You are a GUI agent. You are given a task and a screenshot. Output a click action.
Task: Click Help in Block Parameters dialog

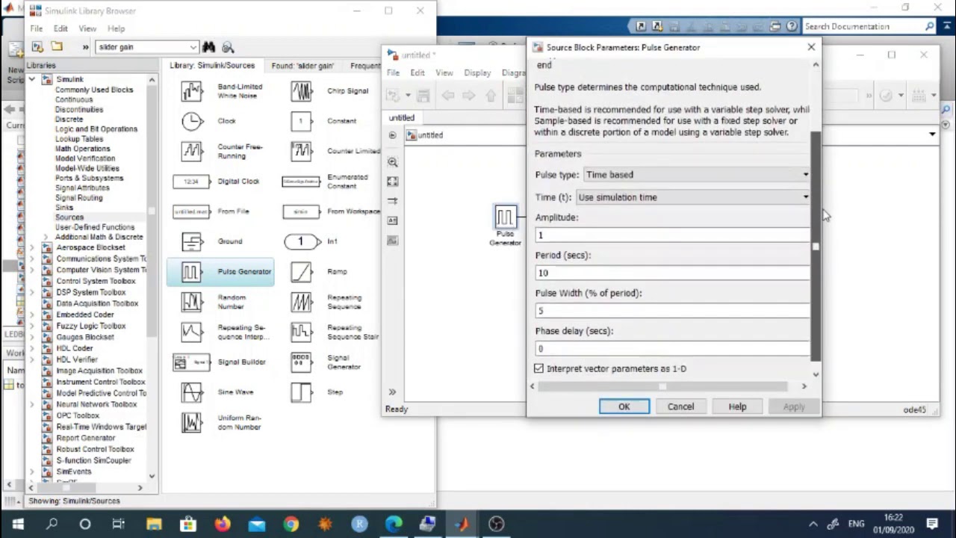point(737,406)
